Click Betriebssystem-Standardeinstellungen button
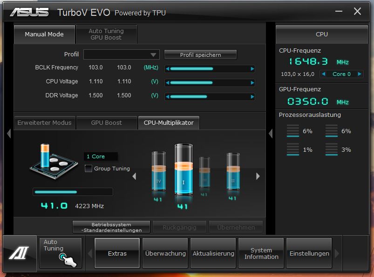 pyautogui.click(x=111, y=227)
